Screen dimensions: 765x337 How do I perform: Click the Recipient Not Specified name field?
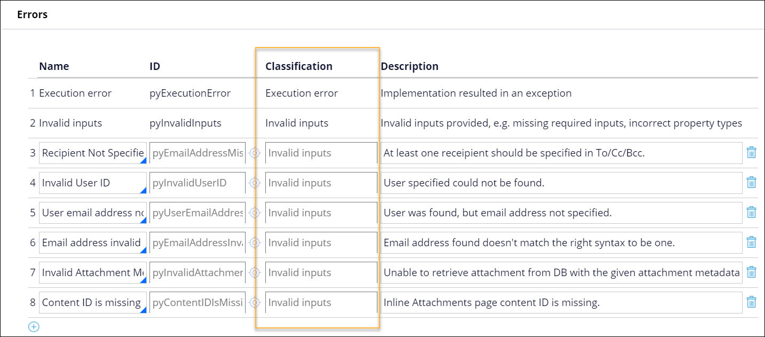click(93, 153)
